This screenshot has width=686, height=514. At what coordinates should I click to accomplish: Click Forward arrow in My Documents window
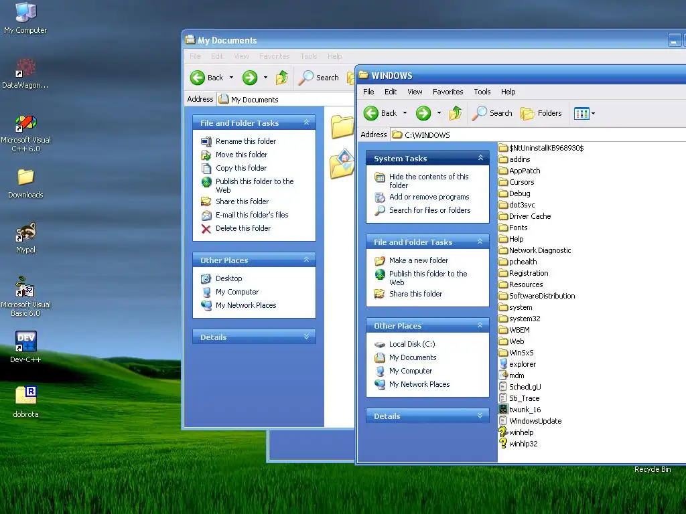coord(250,78)
